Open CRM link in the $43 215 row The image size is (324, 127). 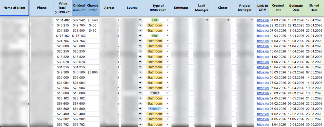[263, 26]
